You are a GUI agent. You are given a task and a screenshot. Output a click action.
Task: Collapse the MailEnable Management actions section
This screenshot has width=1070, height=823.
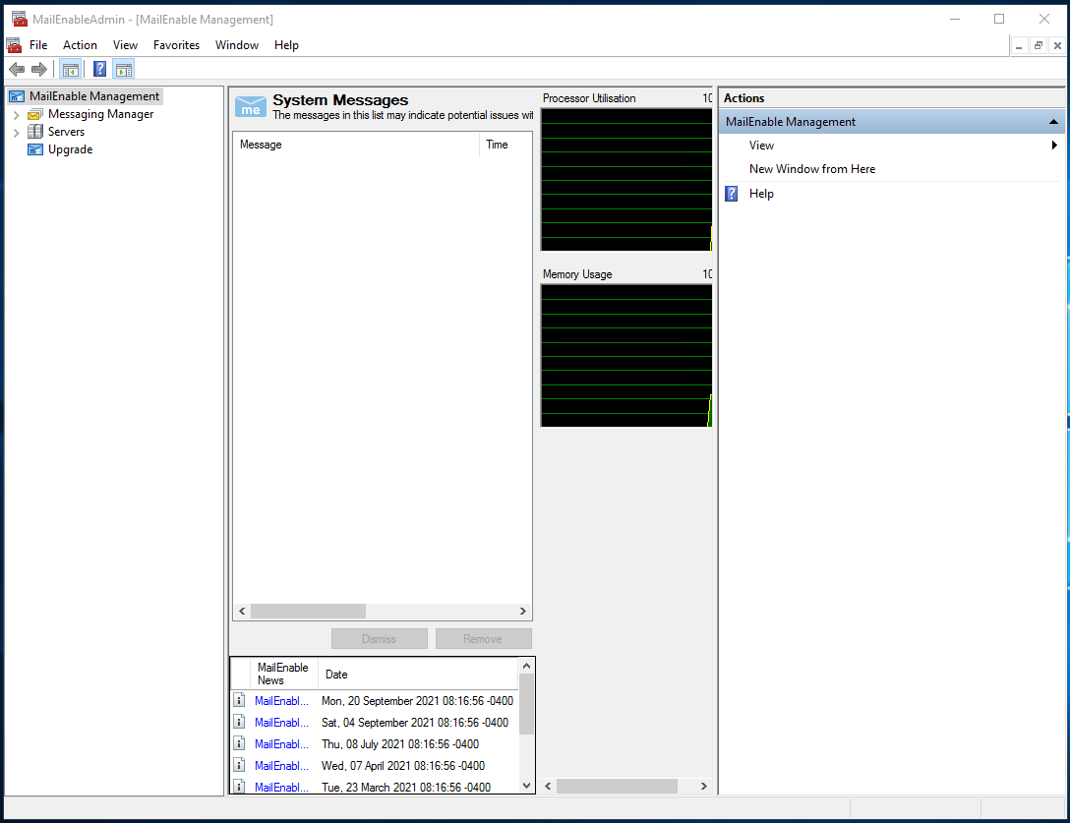tap(1053, 122)
